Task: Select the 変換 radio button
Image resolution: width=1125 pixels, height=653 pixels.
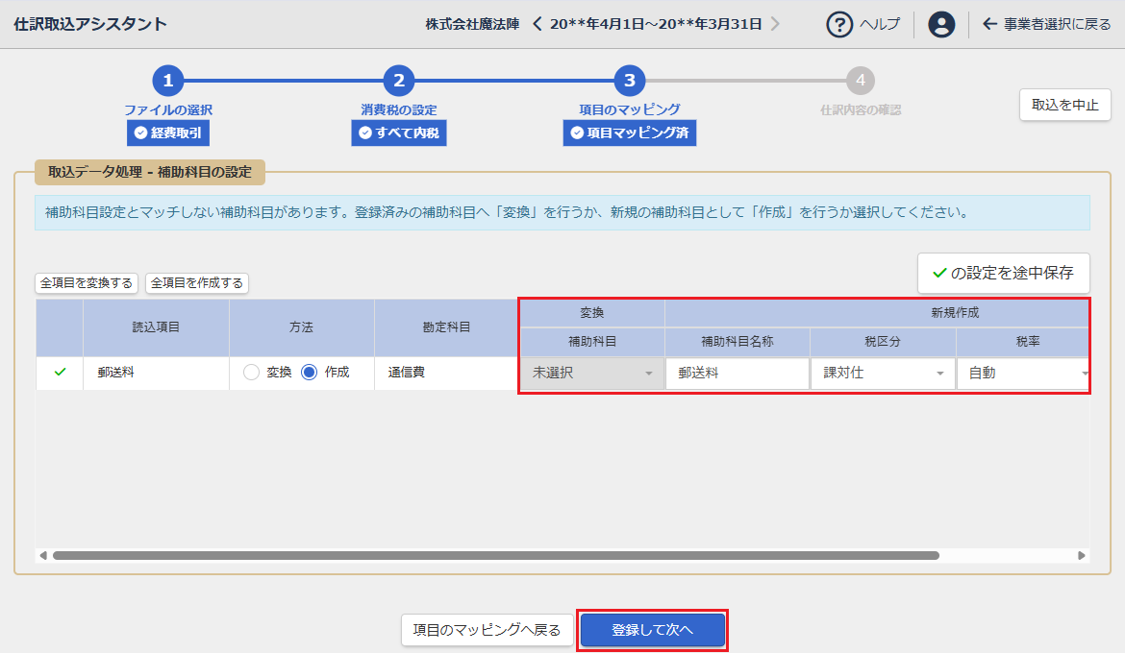Action: (252, 373)
